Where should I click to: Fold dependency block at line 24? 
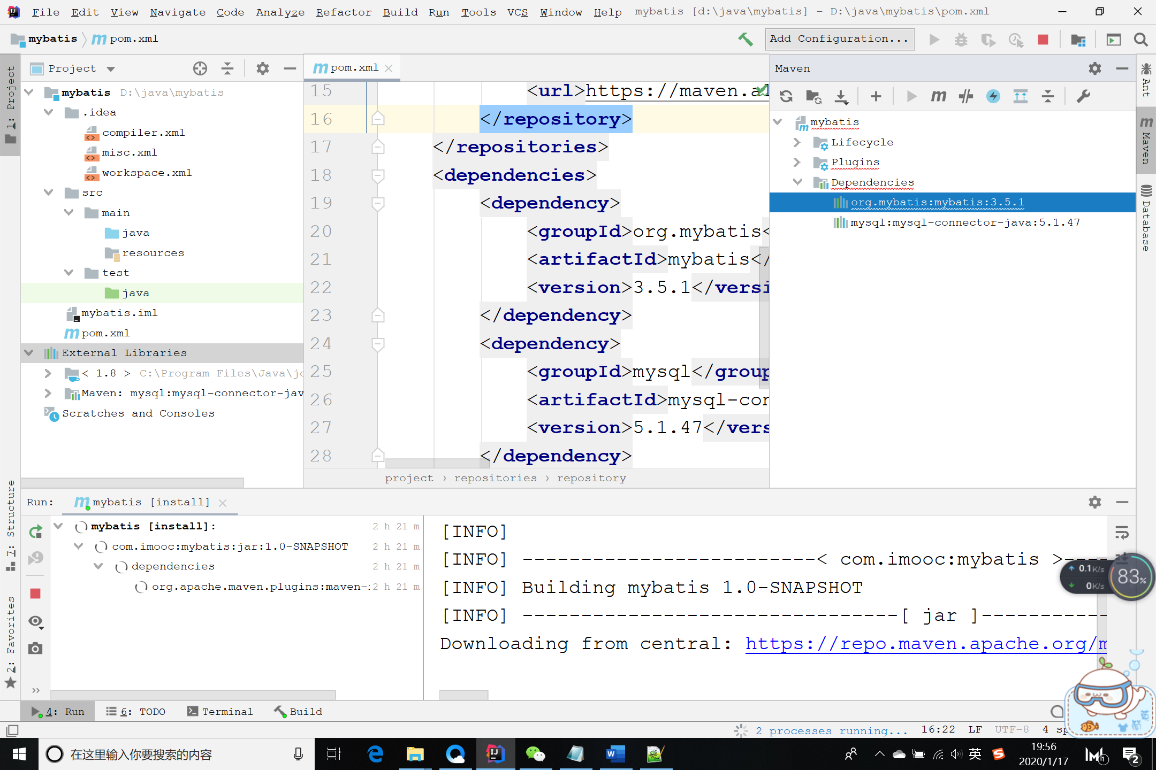click(378, 344)
